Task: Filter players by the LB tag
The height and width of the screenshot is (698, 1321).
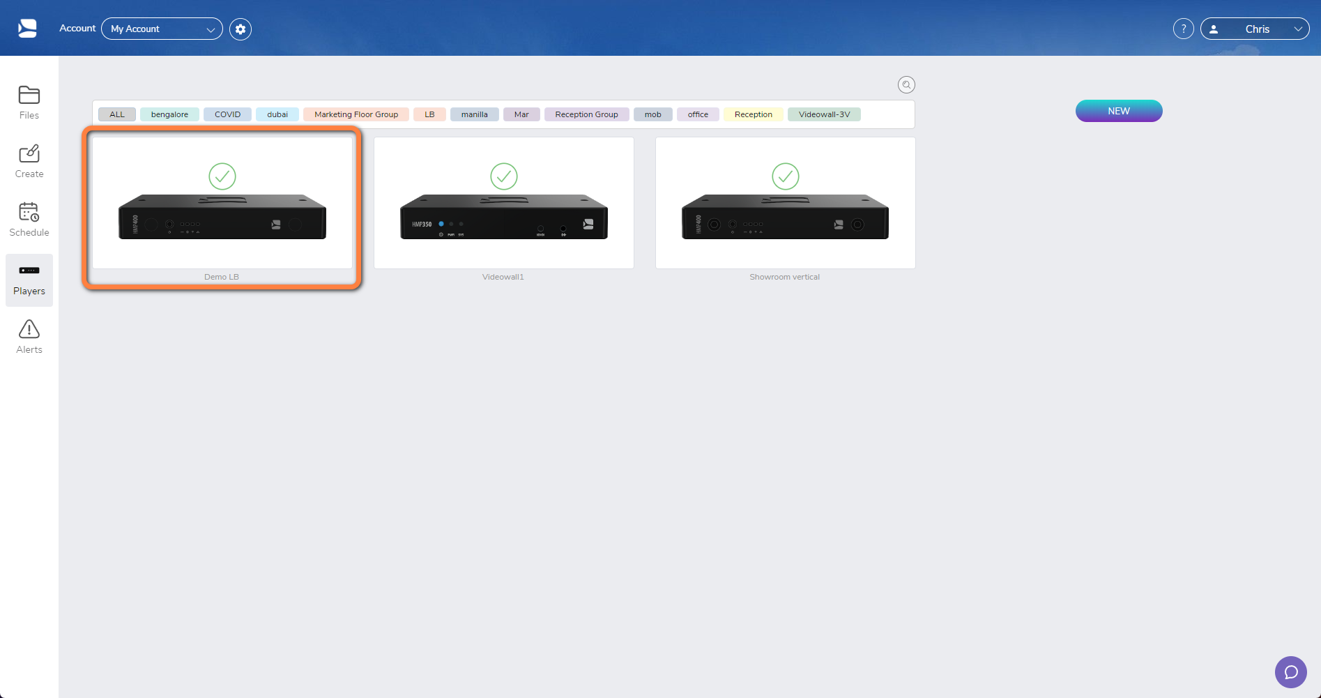Action: pyautogui.click(x=429, y=114)
